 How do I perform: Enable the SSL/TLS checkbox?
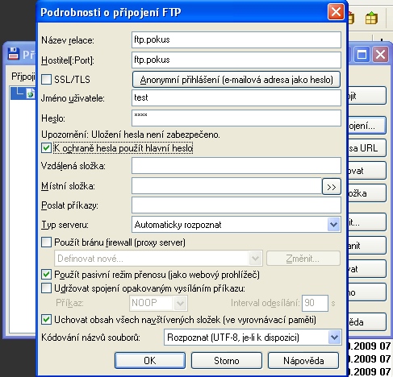click(46, 80)
